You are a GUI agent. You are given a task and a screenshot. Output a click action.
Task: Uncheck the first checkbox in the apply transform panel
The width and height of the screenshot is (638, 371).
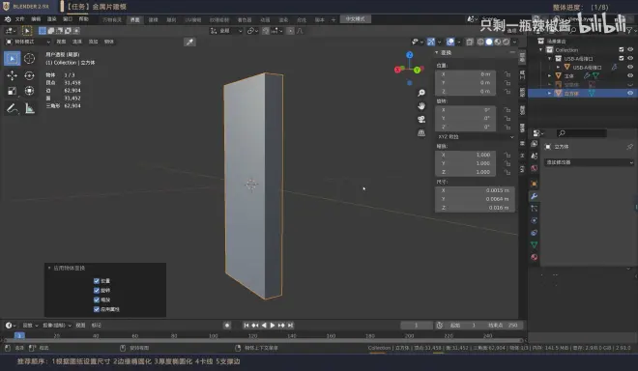coord(97,281)
